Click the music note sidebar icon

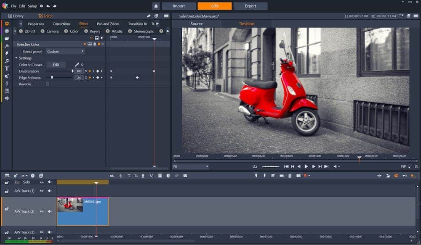(7, 61)
